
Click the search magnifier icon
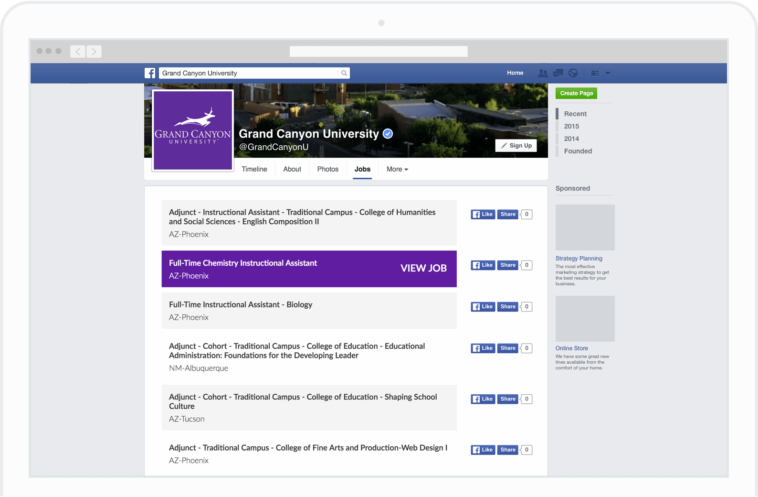click(344, 73)
